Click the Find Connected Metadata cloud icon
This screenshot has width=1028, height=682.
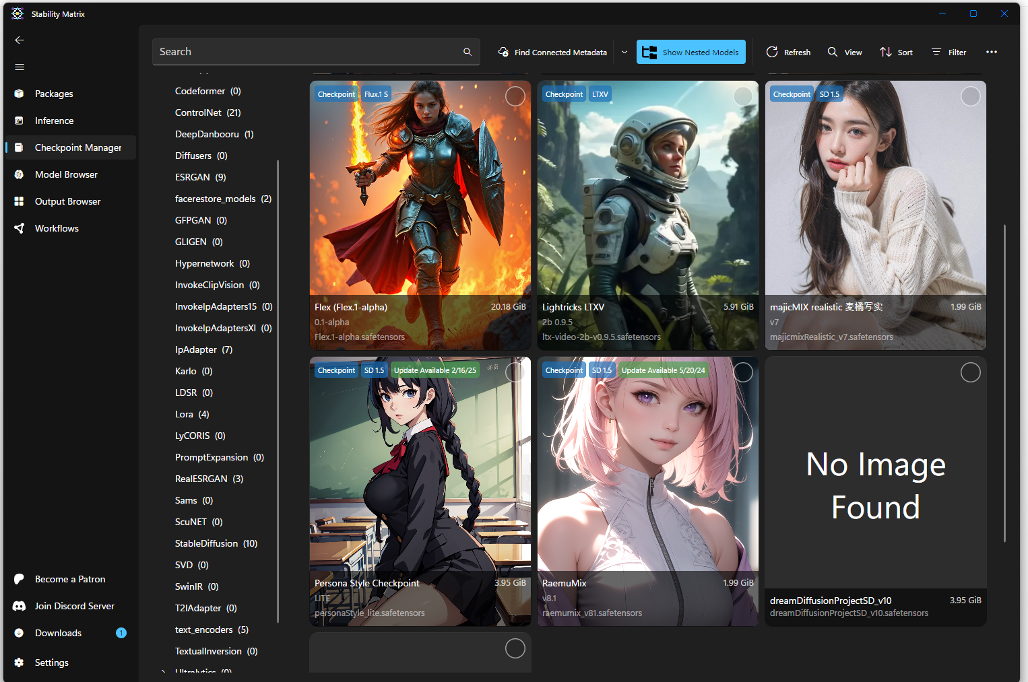[503, 52]
